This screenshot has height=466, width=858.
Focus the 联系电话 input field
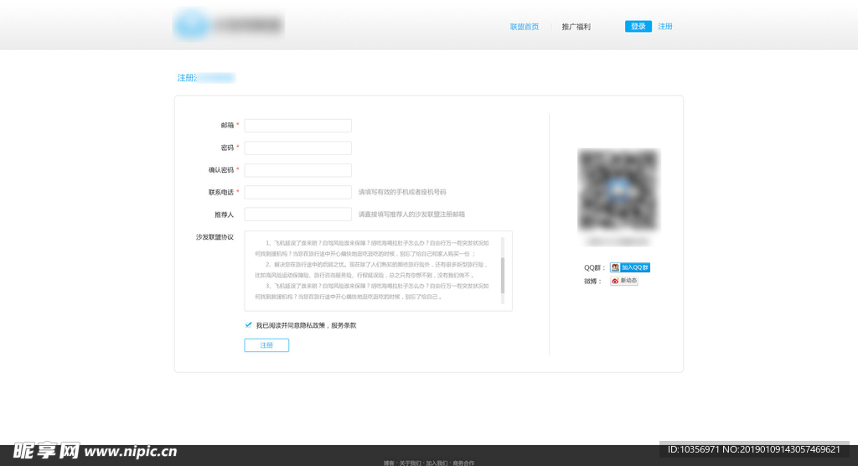[297, 192]
